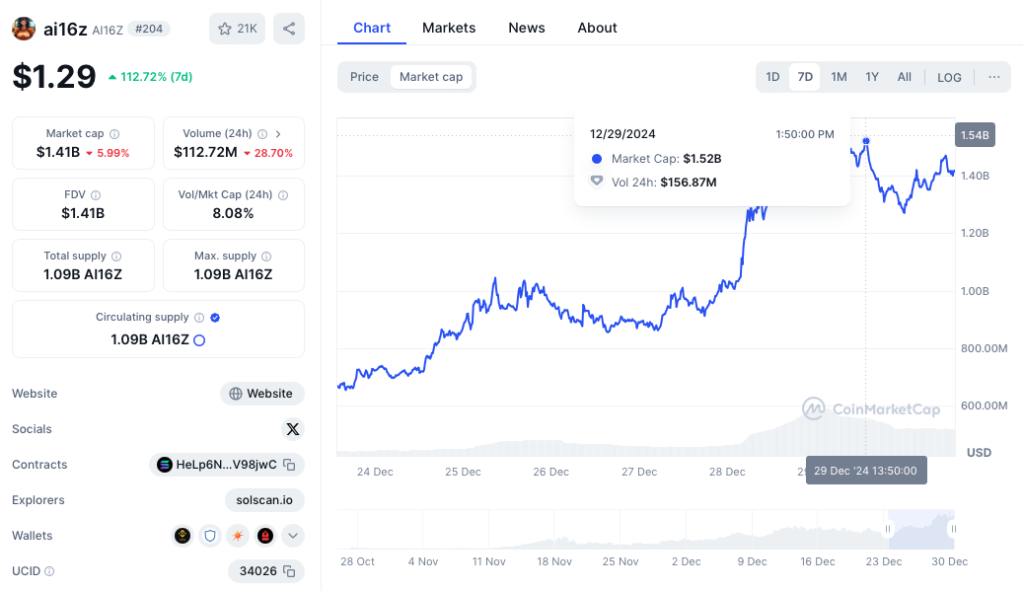Click the chart data point marker at 1.52B
1023x591 pixels.
pos(866,141)
